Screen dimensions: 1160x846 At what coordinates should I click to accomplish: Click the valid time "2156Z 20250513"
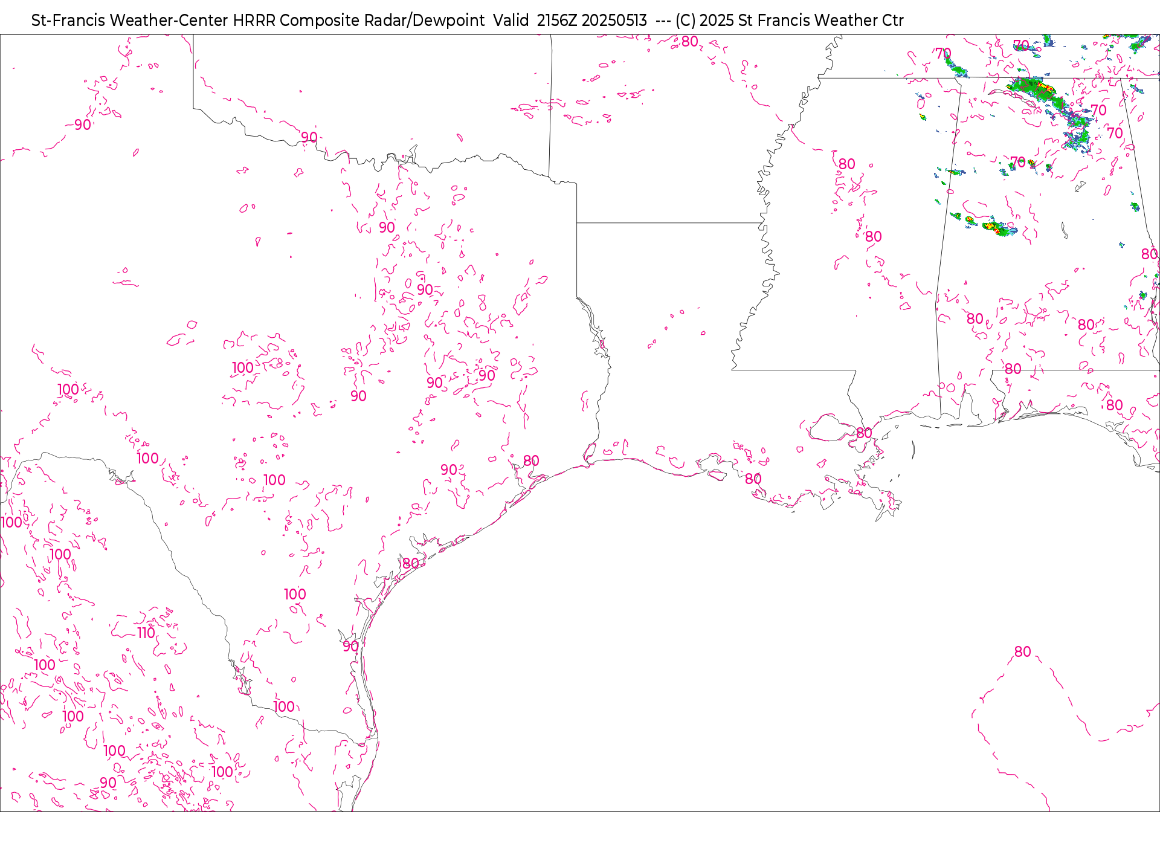point(592,21)
